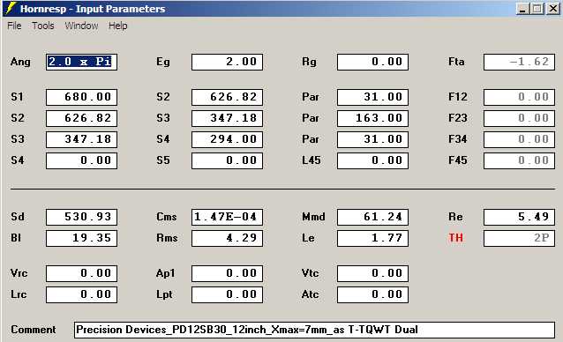
Task: Select the Ang field showing 2.0 x Pi
Action: (x=81, y=62)
